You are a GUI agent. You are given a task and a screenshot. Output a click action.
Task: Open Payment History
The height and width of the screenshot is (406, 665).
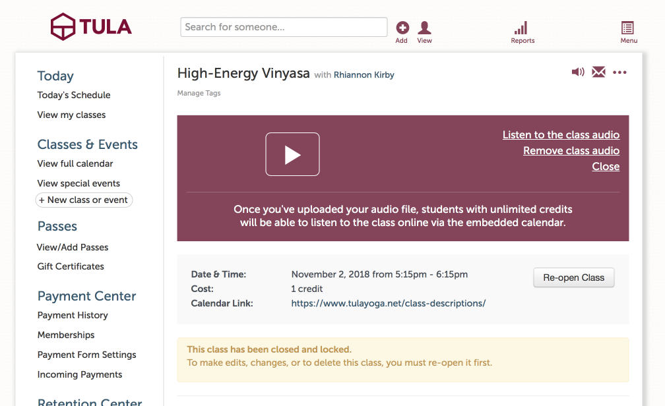click(x=73, y=315)
